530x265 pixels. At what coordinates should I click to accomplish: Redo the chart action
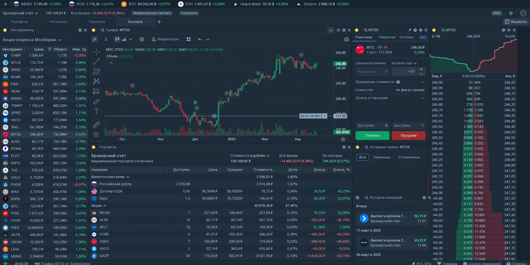(x=208, y=39)
